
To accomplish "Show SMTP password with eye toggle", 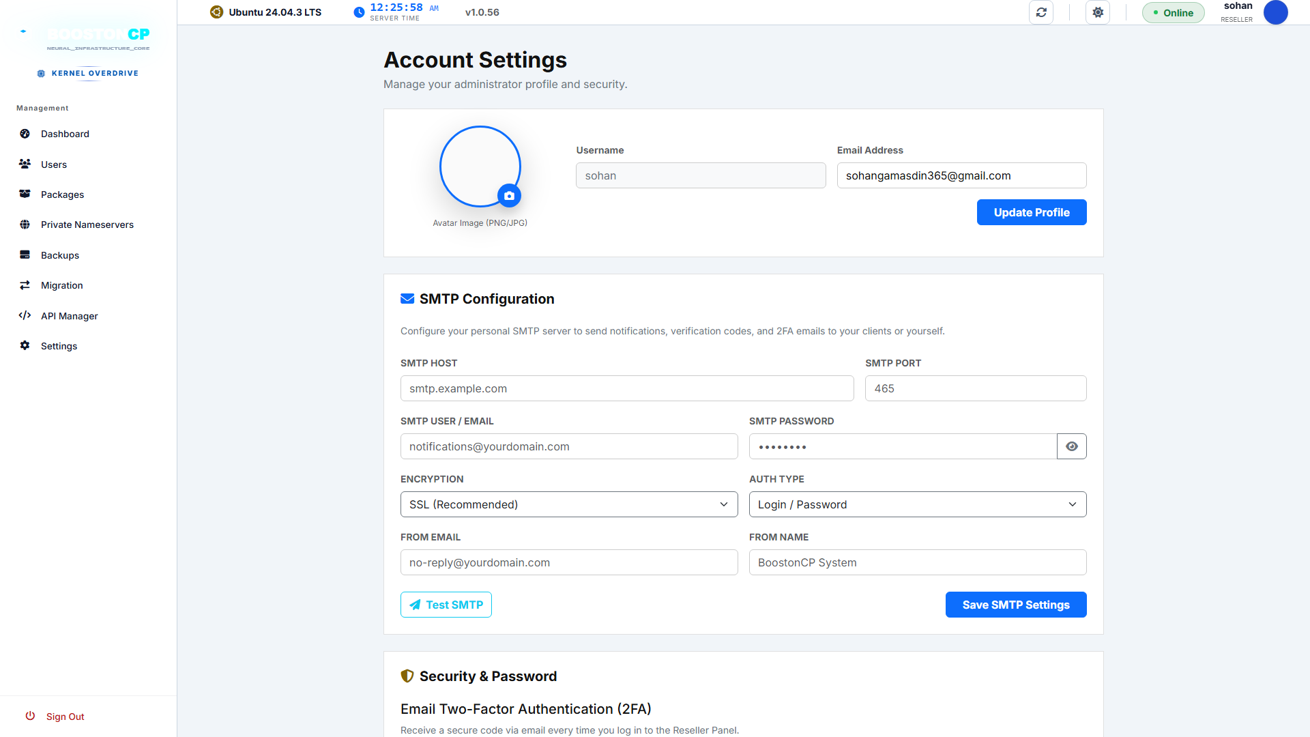I will (1072, 446).
